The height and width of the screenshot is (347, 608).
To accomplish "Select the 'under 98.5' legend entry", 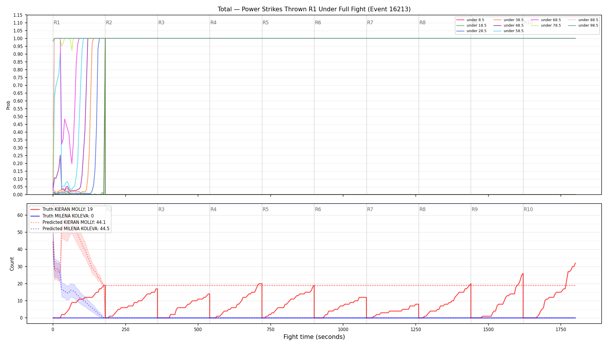I will [583, 25].
